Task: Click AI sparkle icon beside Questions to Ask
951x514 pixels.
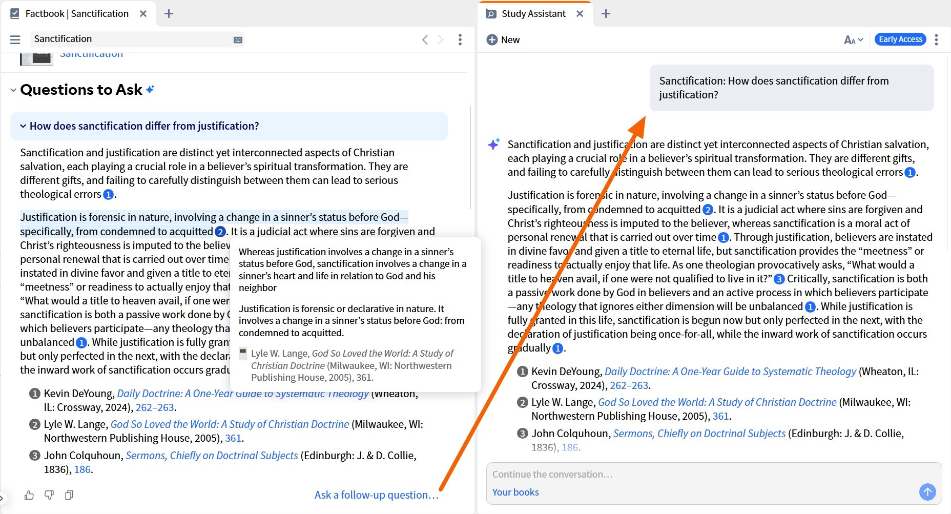Action: click(150, 89)
